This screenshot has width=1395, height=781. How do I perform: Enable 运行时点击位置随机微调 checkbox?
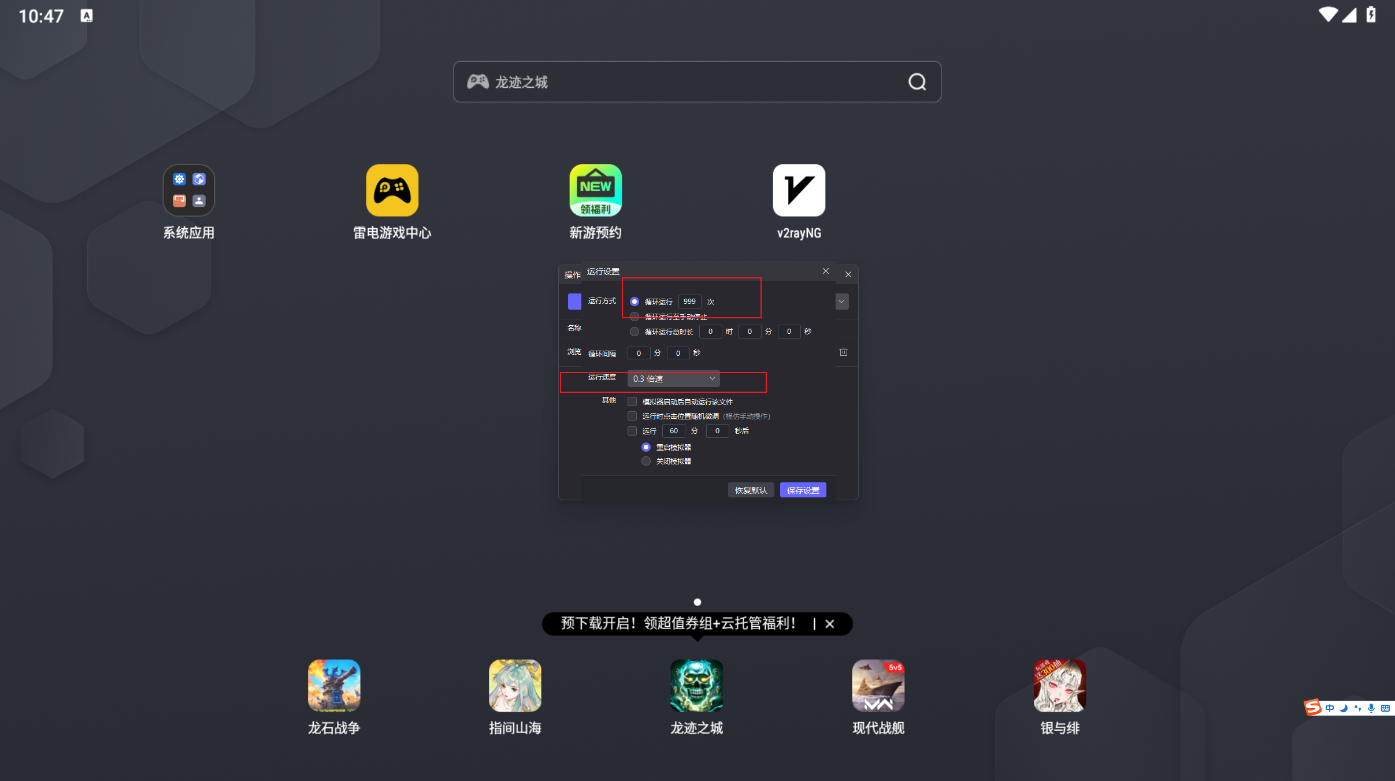pos(632,416)
